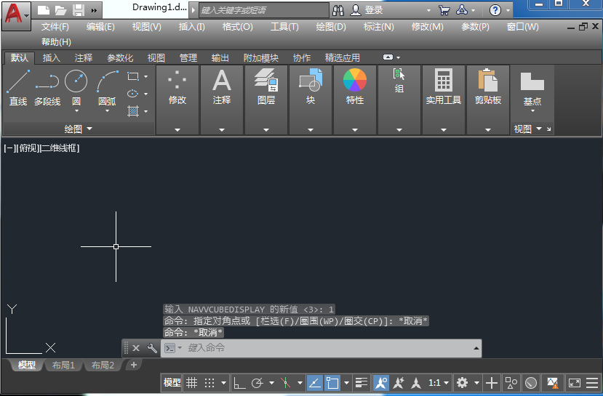This screenshot has width=603, height=396.
Task: Open the 剪贴板 (Clipboard) panel icon
Action: 488,86
